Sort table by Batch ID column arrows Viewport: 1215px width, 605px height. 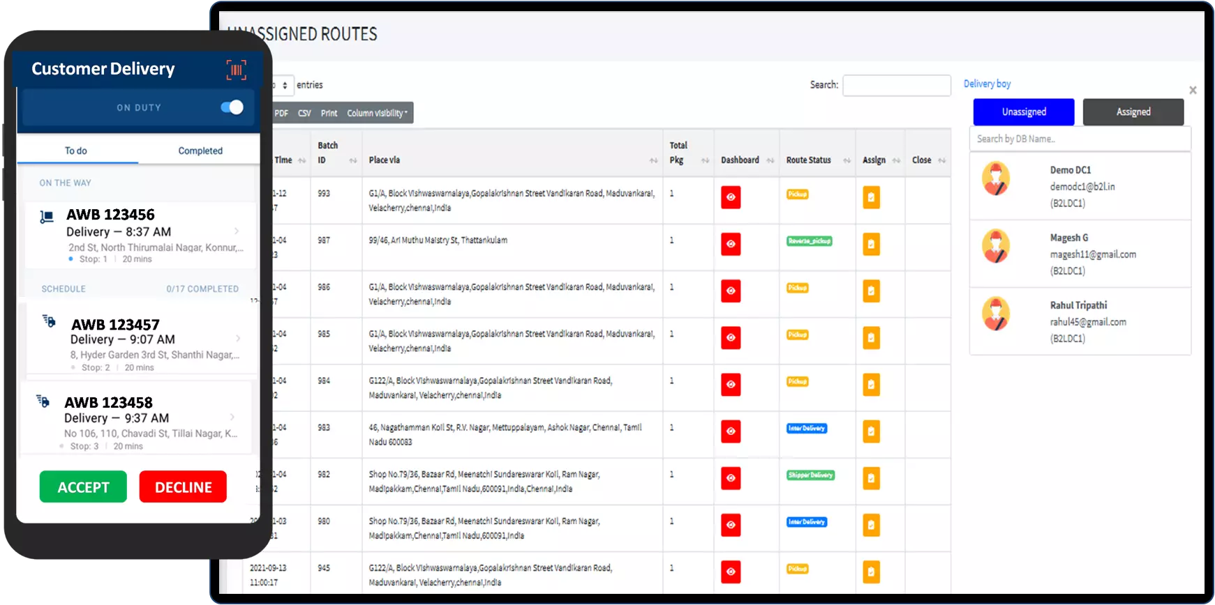point(352,160)
